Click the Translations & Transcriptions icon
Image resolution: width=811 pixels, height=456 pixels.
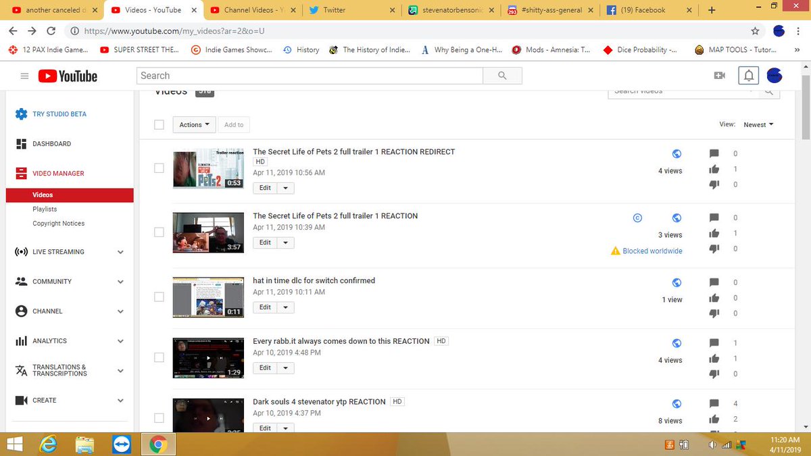click(21, 371)
